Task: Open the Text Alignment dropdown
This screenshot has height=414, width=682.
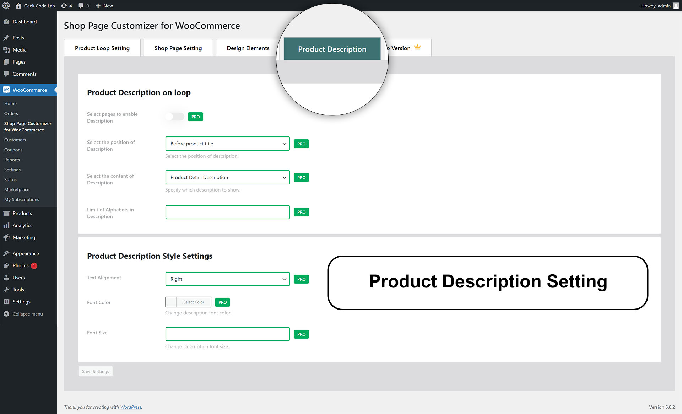Action: coord(227,279)
